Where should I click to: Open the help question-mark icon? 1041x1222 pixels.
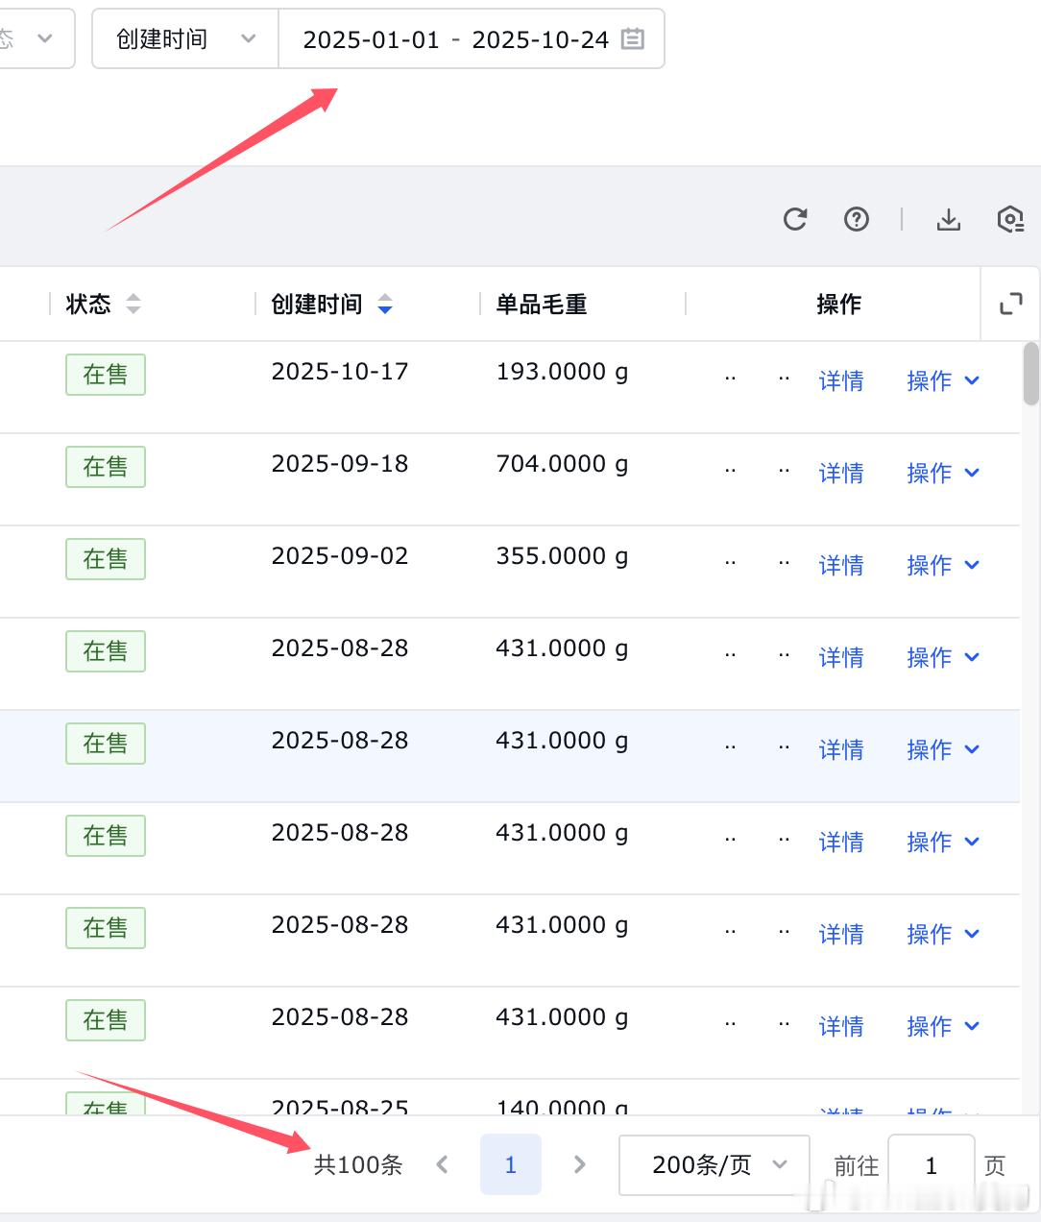pyautogui.click(x=856, y=219)
